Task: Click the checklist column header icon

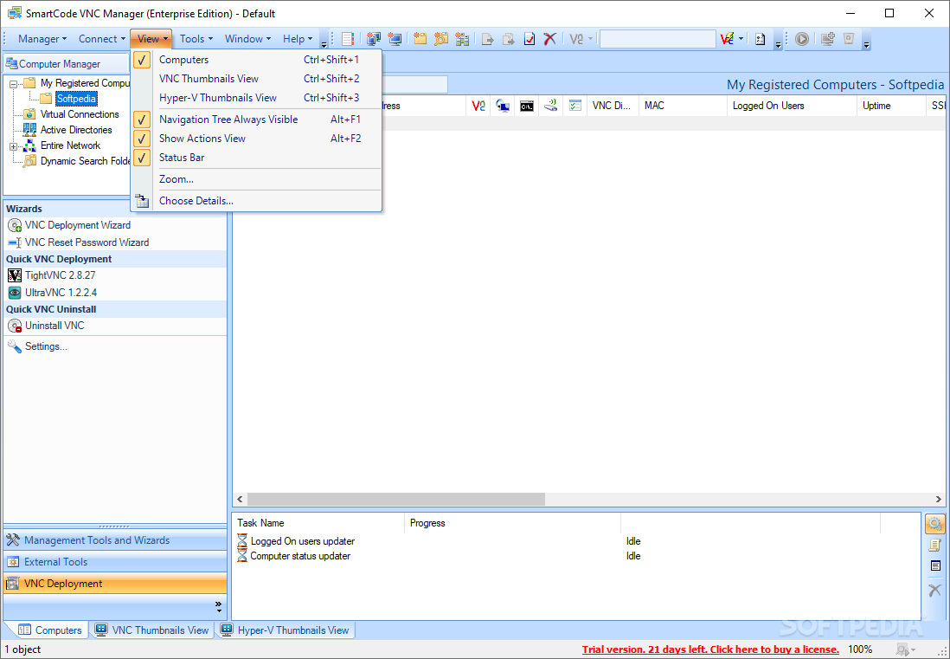Action: click(575, 106)
